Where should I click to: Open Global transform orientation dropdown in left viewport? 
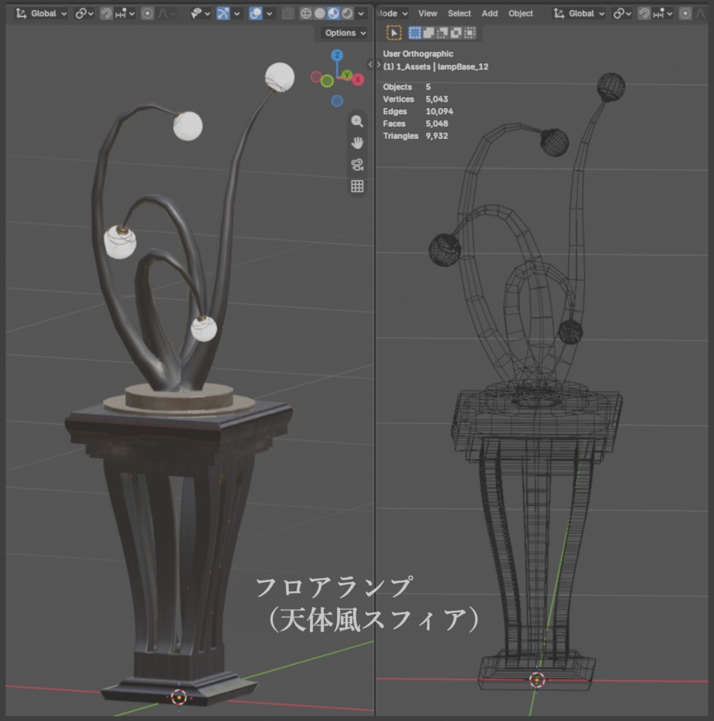pyautogui.click(x=41, y=13)
